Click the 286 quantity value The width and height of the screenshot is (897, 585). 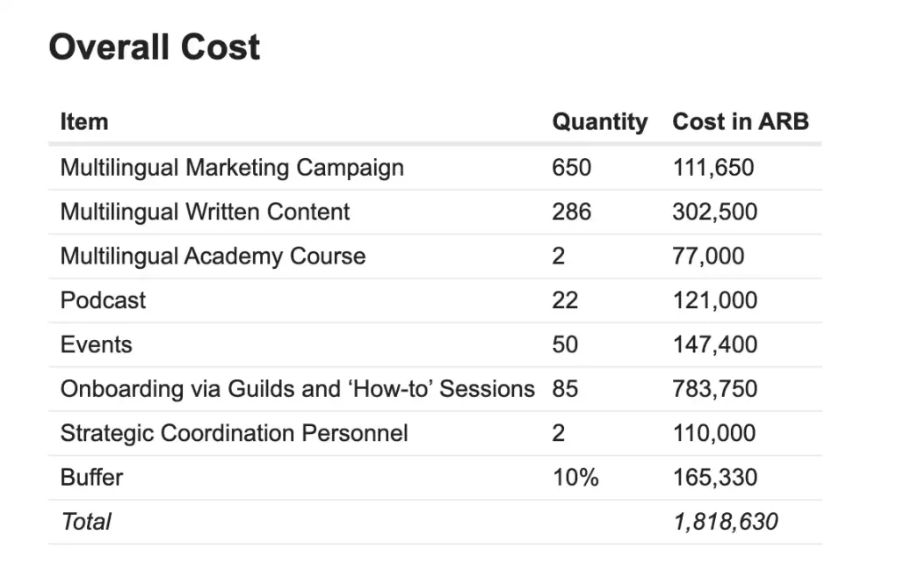pyautogui.click(x=571, y=212)
